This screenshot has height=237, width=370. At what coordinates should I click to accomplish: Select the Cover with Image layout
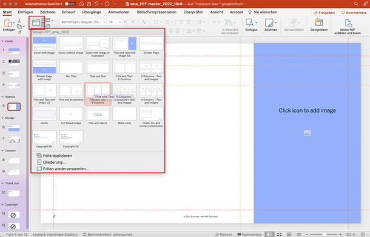[44, 45]
